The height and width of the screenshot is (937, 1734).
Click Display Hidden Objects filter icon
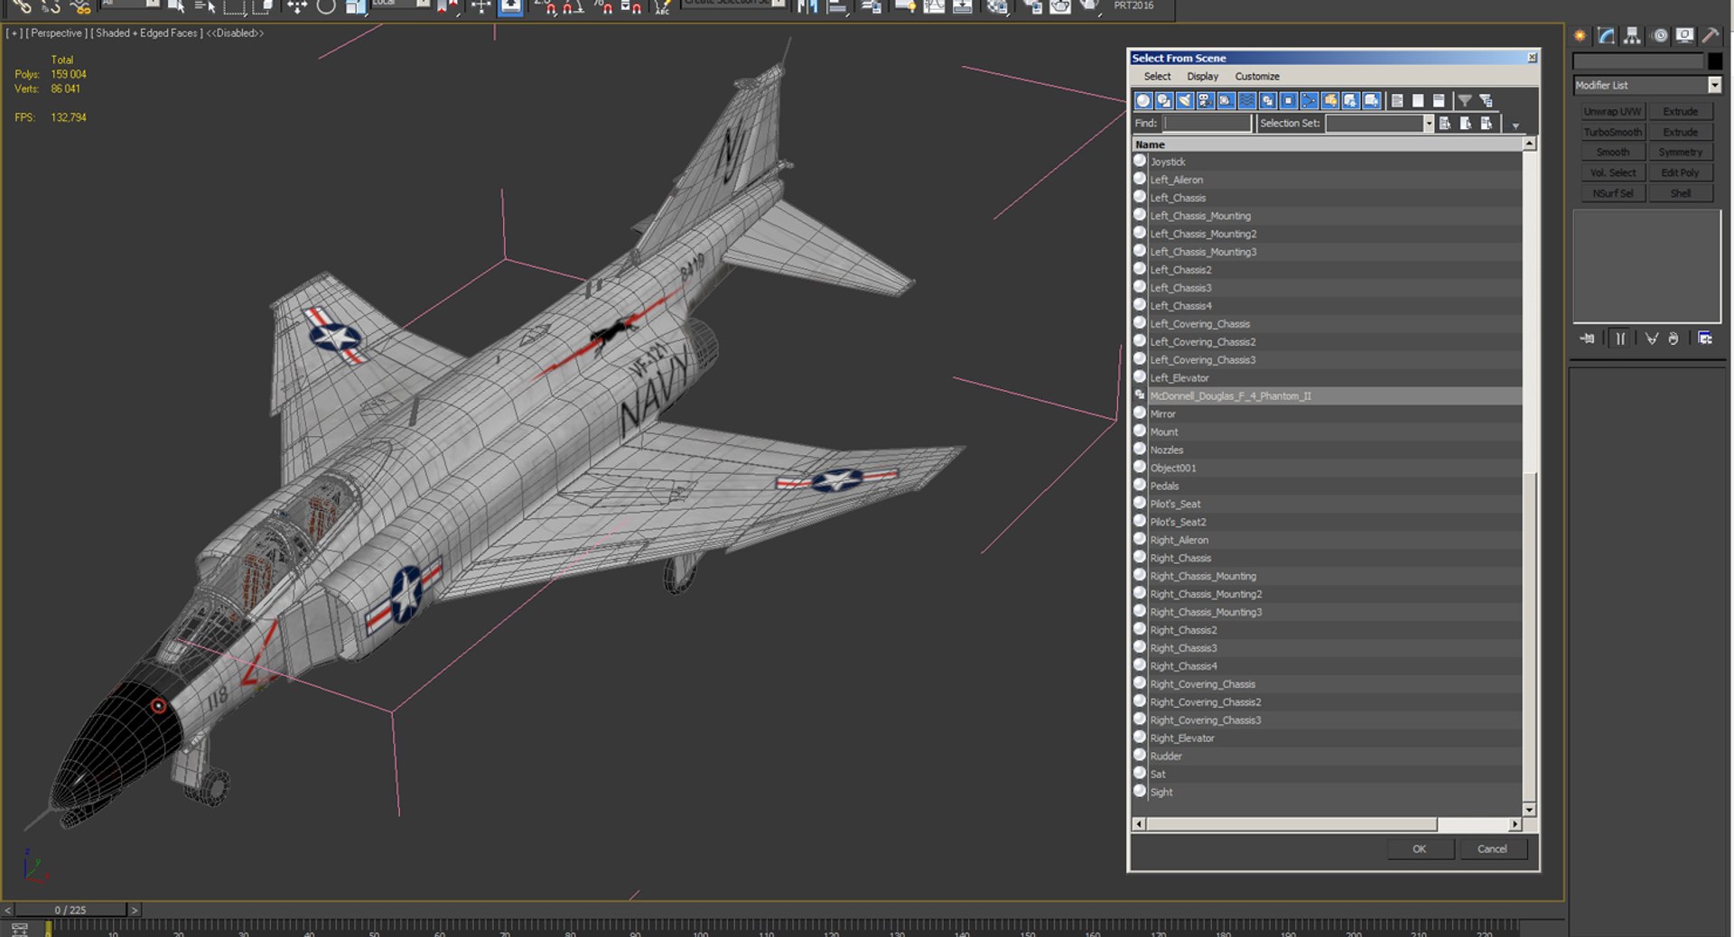pos(1372,100)
